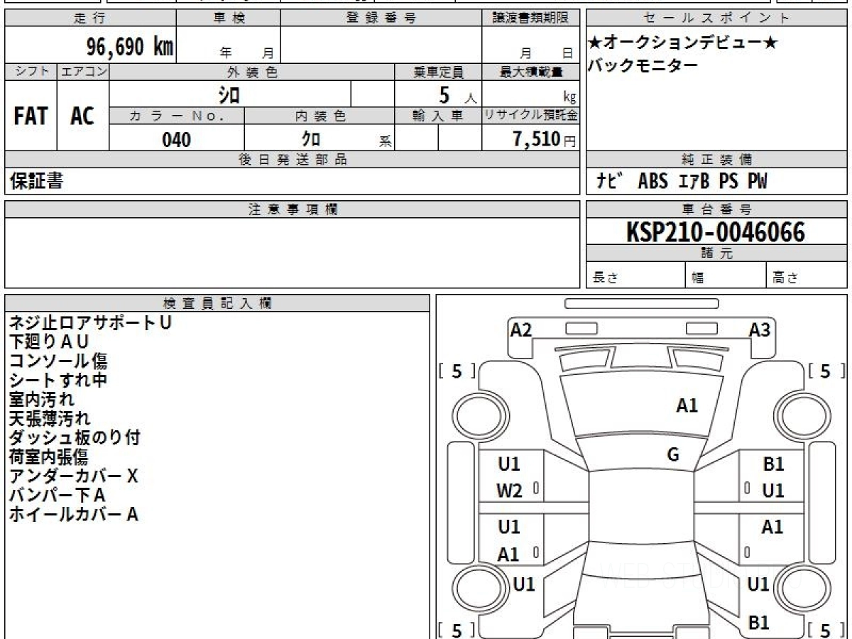Click the 最大積載量 header cell
The image size is (852, 639).
tap(530, 72)
